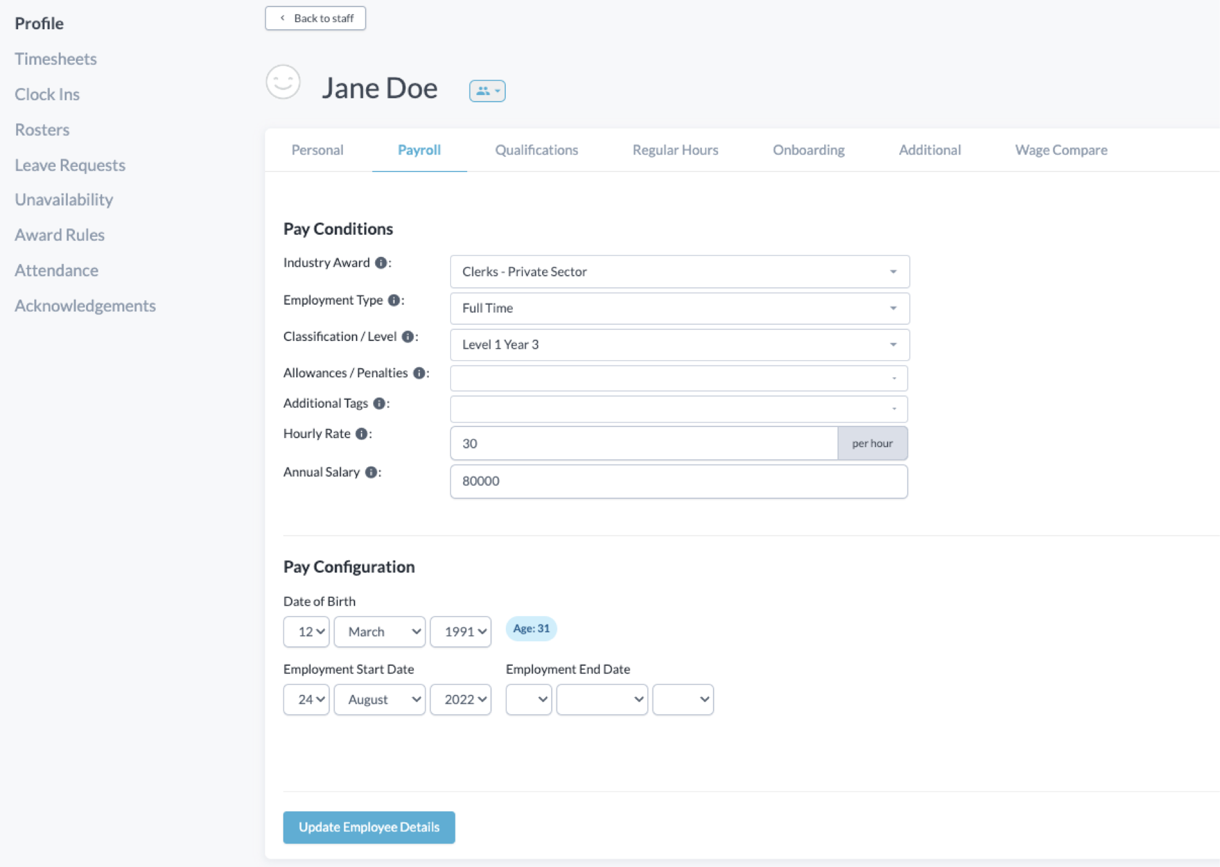Click the smiley avatar beside Jane Doe
Image resolution: width=1220 pixels, height=867 pixels.
(x=283, y=82)
